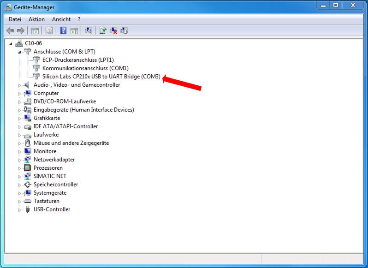Click the blue Help question mark icon
This screenshot has height=268, width=368.
pyautogui.click(x=63, y=31)
